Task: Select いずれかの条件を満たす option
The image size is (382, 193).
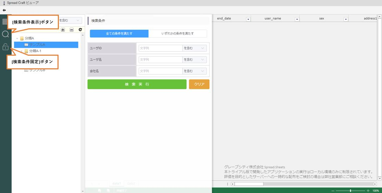Action: [178, 33]
